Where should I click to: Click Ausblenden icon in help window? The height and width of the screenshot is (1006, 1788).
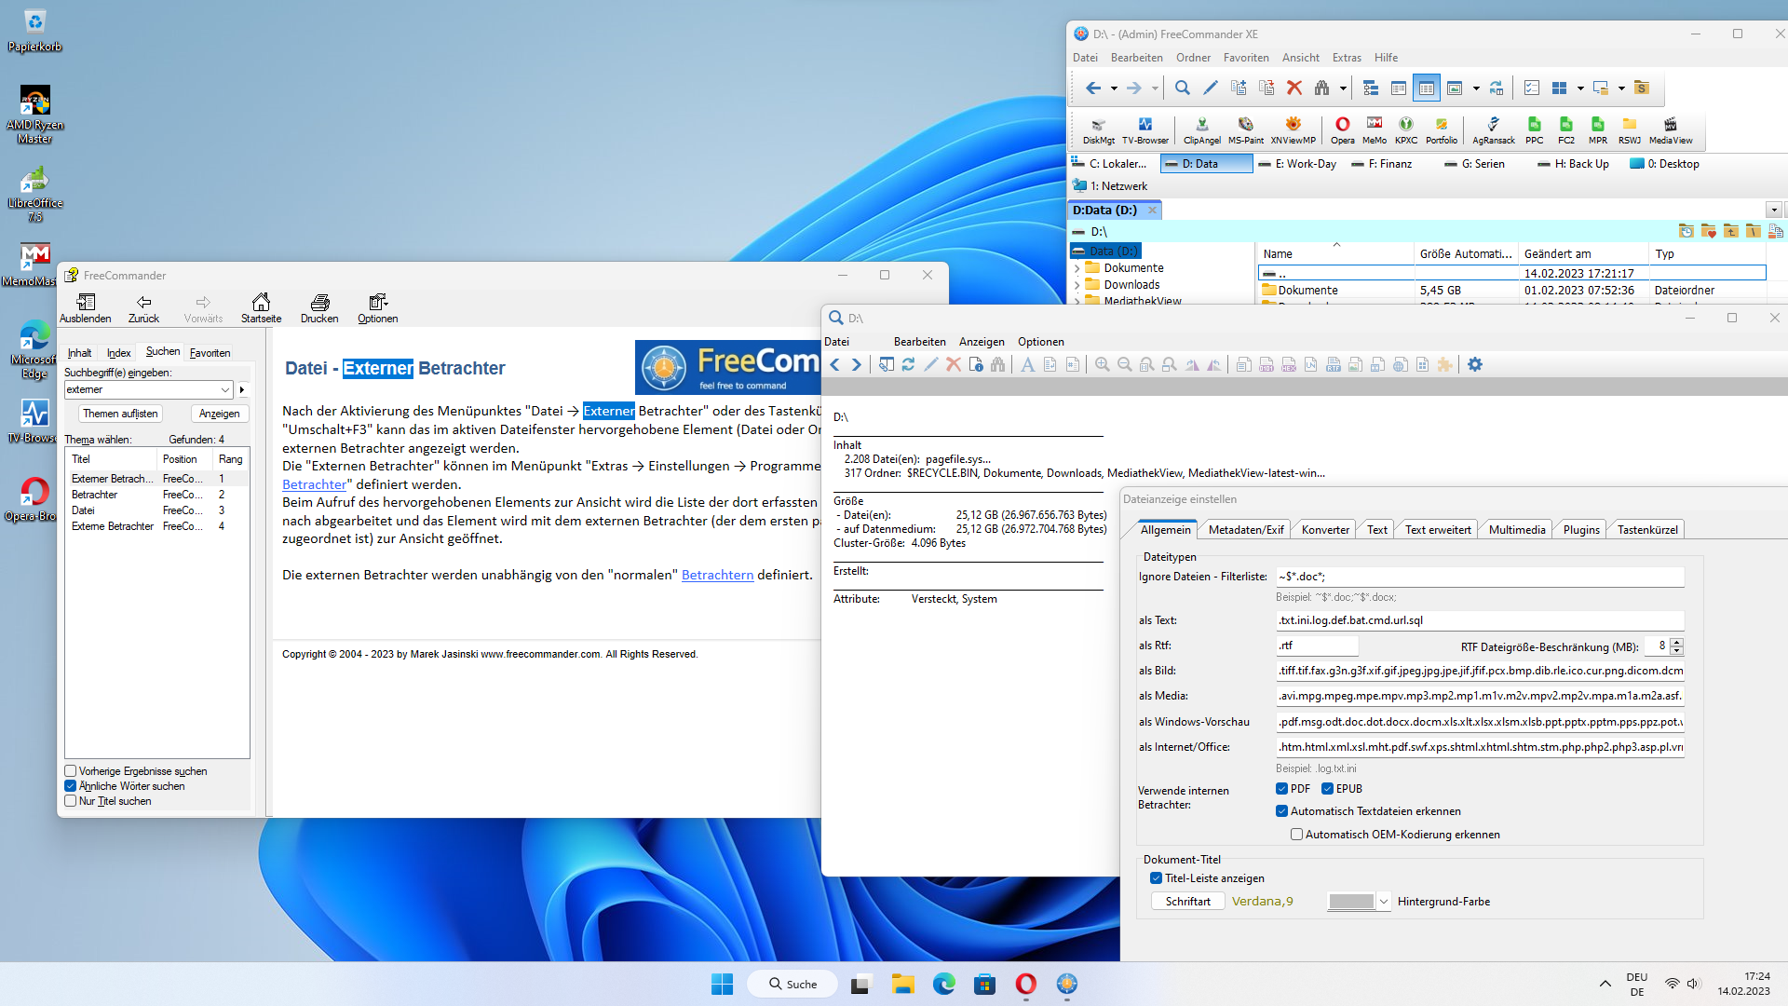[x=86, y=308]
